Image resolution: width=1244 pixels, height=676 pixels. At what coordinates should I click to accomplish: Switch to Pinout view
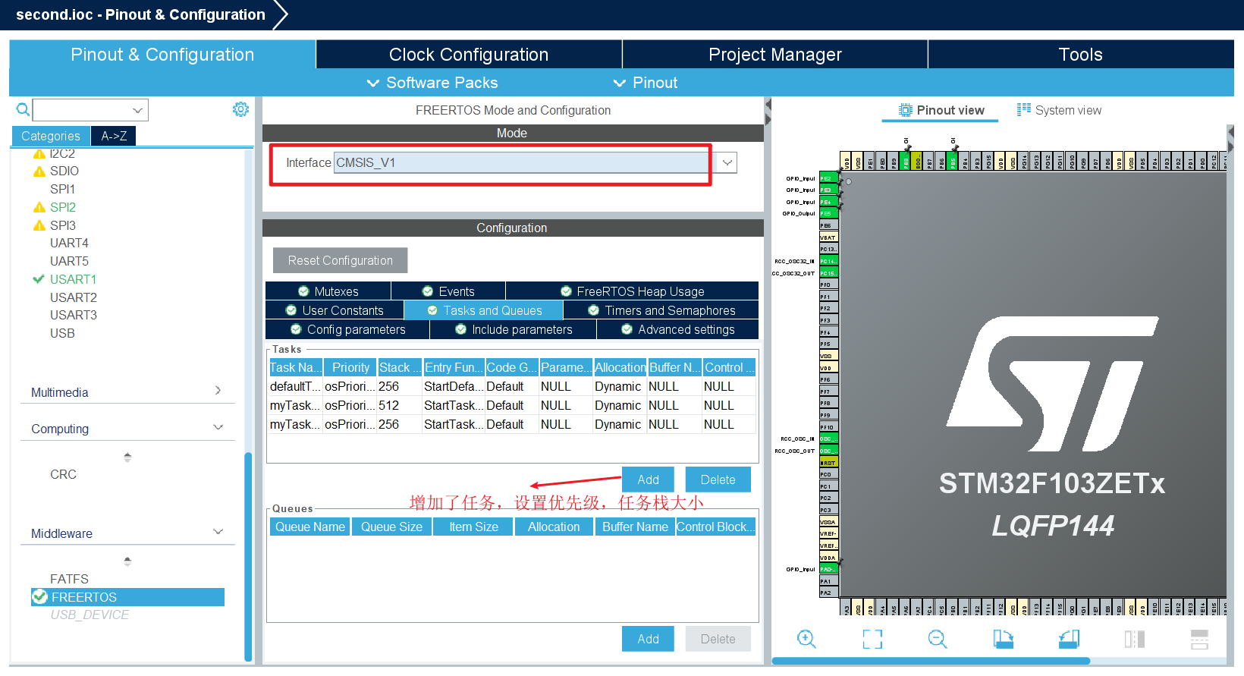pyautogui.click(x=941, y=110)
